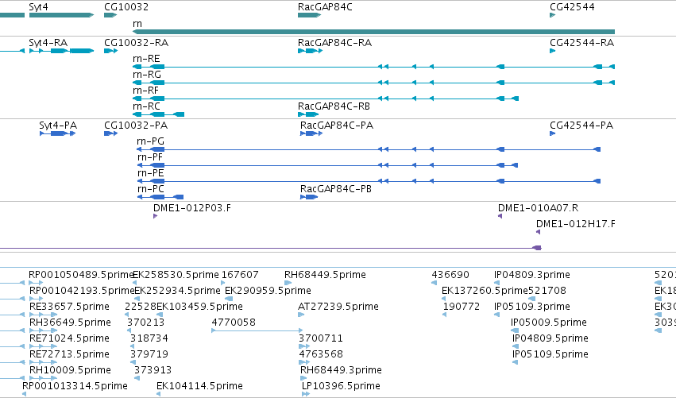Viewport: 676px width, 398px height.
Task: Click the rn-RF transcript label
Action: click(145, 91)
